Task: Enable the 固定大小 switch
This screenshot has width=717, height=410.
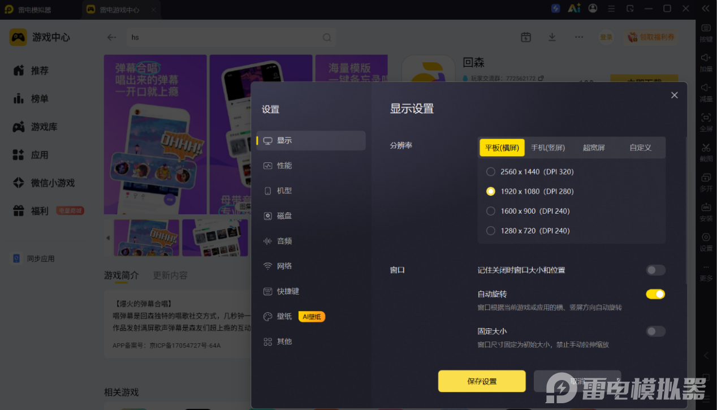Action: pyautogui.click(x=656, y=331)
